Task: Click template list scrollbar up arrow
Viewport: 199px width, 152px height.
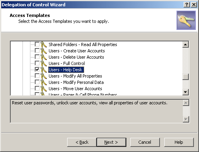Action: 186,44
